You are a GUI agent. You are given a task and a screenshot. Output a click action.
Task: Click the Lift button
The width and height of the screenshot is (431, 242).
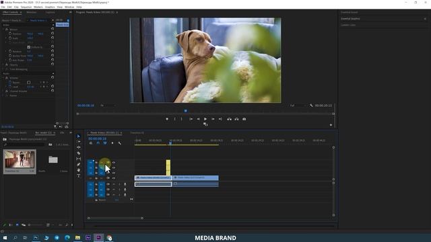pyautogui.click(x=229, y=119)
